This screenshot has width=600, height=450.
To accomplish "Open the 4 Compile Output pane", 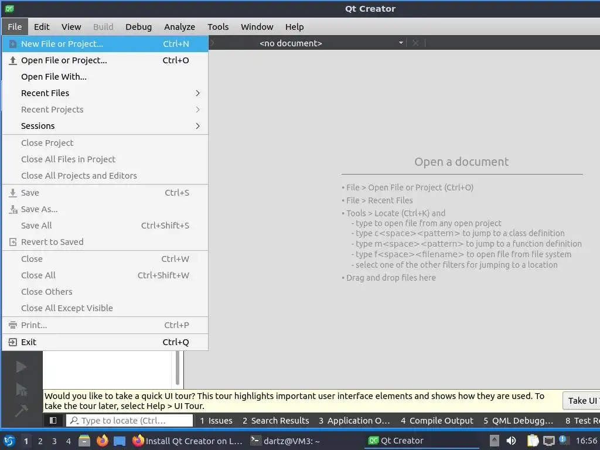I will 437,421.
